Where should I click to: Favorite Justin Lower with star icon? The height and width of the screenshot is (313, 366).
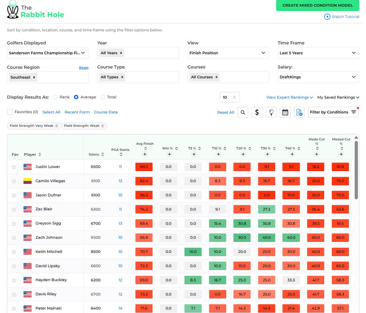(14, 167)
